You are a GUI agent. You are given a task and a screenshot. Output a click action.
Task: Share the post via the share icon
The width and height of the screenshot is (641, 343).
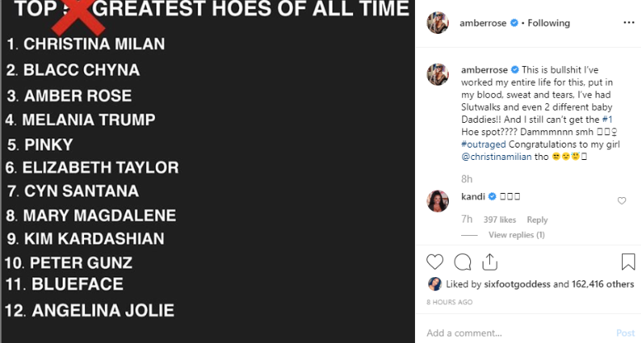489,261
